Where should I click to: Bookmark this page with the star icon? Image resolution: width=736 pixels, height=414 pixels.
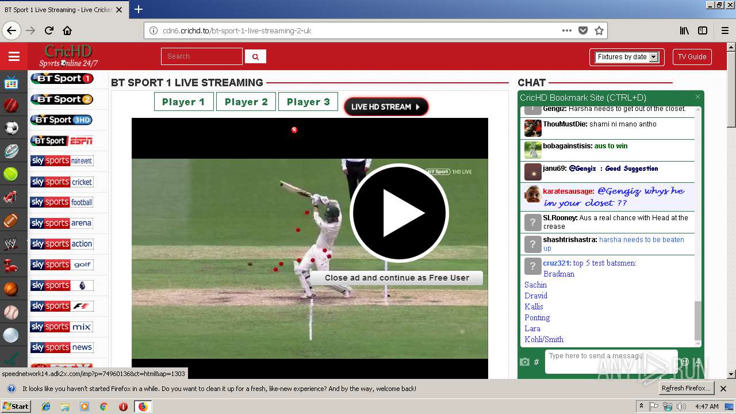(599, 30)
